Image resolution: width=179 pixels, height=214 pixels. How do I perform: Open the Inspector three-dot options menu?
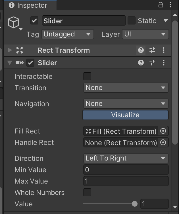click(x=170, y=5)
